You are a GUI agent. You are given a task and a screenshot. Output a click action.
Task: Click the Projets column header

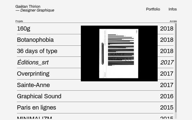19,21
